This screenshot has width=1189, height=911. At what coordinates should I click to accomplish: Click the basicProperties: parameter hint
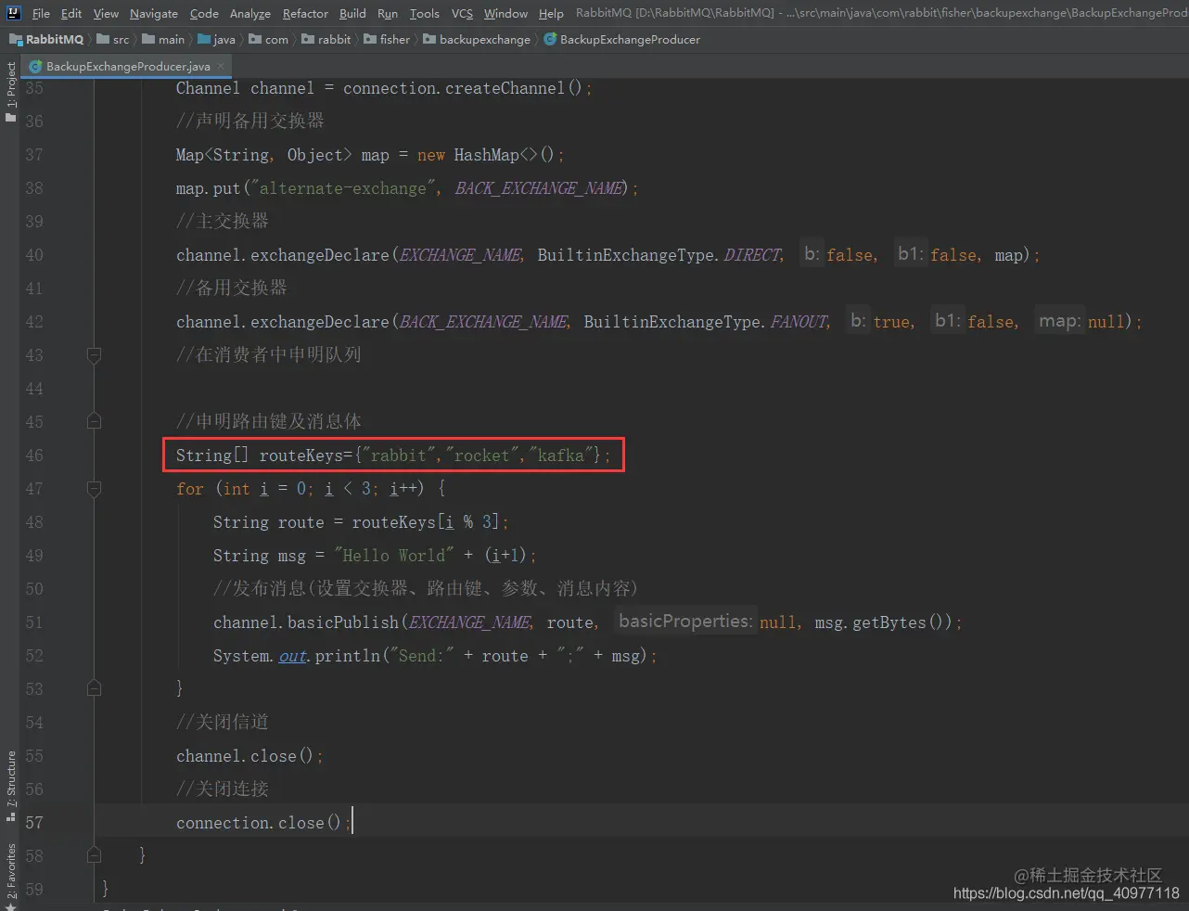(x=685, y=622)
